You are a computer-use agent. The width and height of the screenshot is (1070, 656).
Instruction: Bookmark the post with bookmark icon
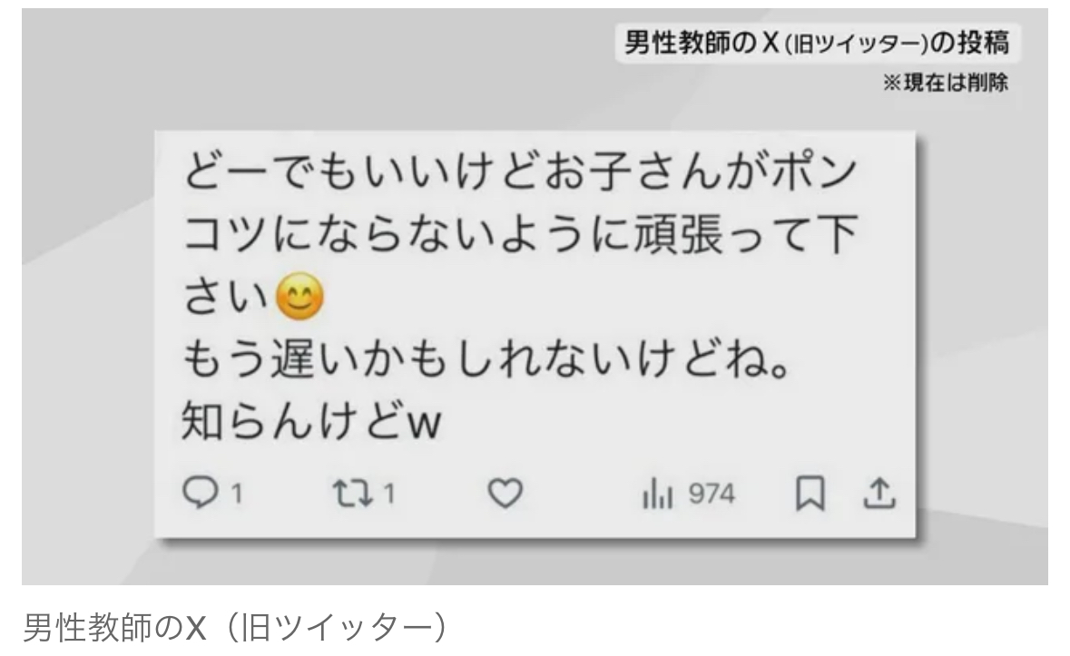click(x=810, y=493)
